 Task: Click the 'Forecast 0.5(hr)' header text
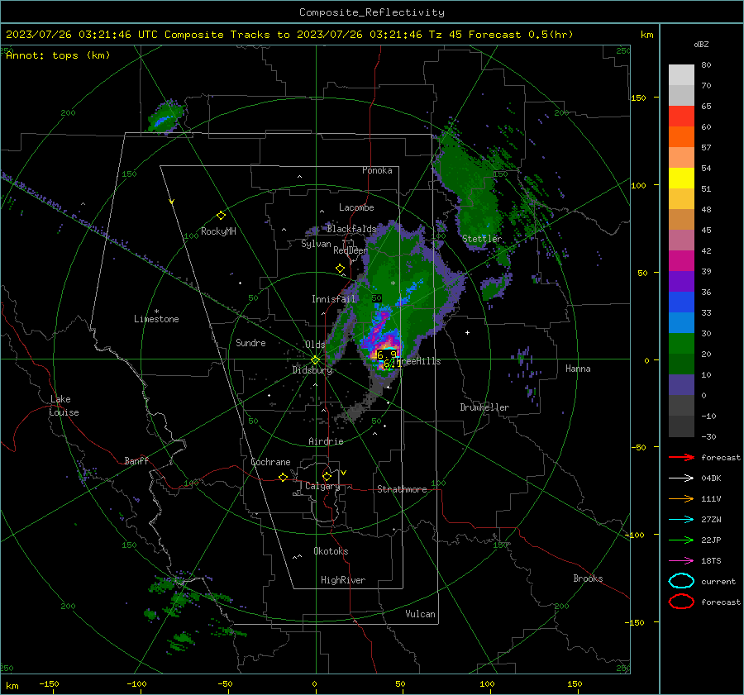(x=521, y=35)
